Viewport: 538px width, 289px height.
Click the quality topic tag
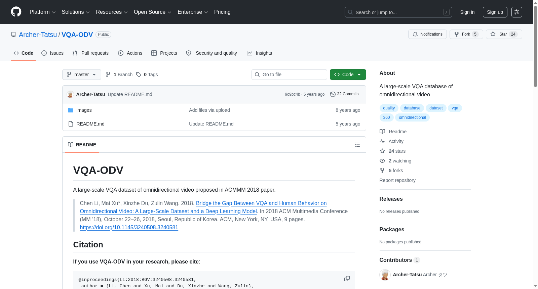(x=389, y=108)
